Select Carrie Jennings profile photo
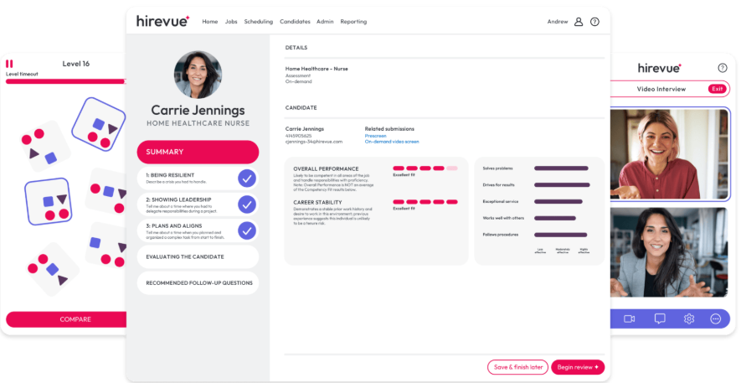This screenshot has width=741, height=383. 198,75
